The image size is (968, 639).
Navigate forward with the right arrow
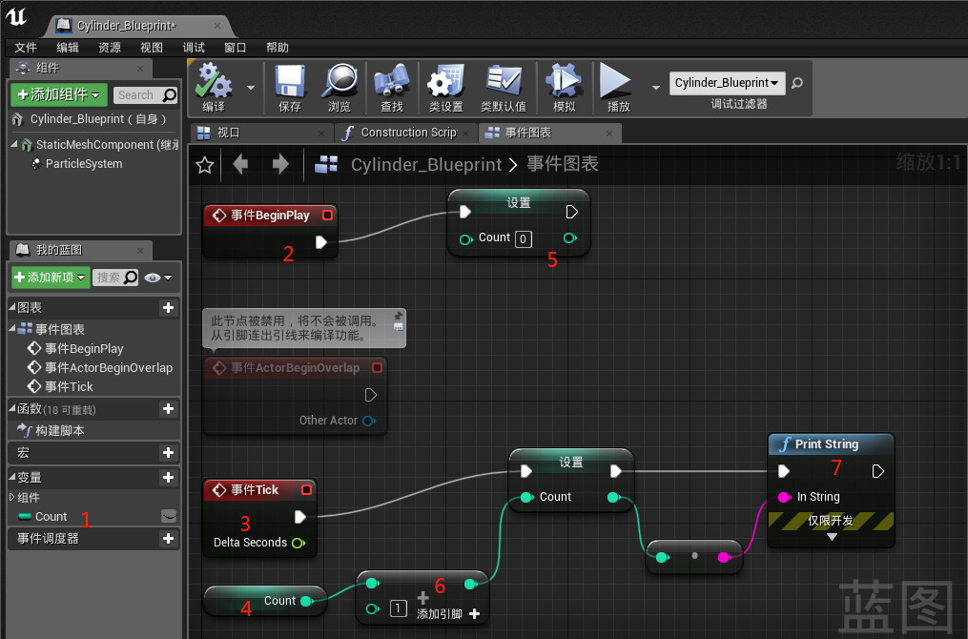tap(280, 164)
